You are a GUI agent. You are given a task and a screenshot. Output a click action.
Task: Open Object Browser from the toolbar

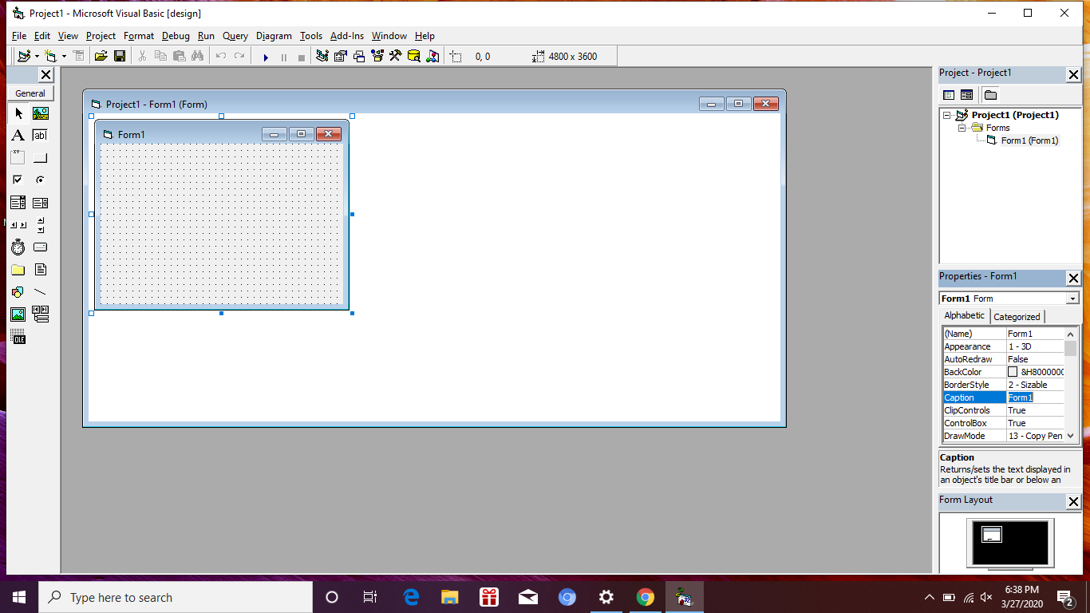pos(377,56)
